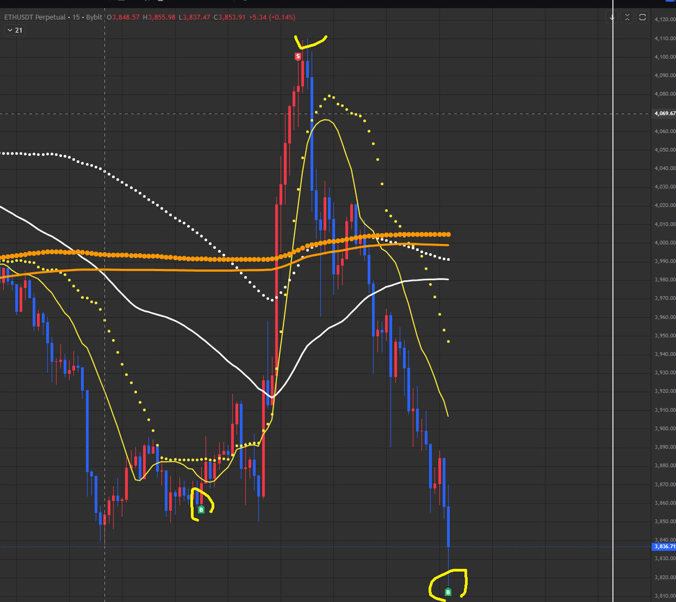Click the red S sell signal marker
Viewport: 676px width, 602px height.
pyautogui.click(x=298, y=56)
